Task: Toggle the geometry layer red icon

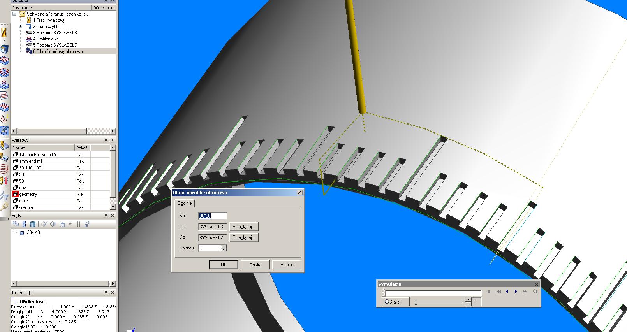Action: [x=16, y=194]
